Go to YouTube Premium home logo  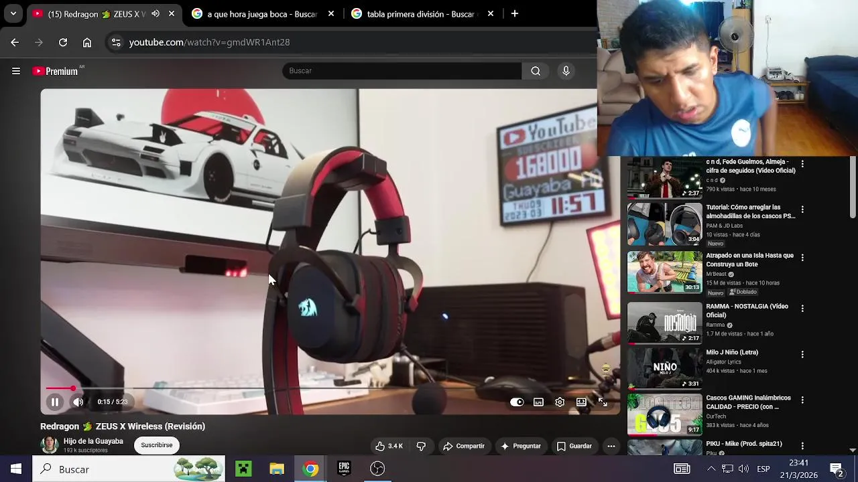point(56,71)
